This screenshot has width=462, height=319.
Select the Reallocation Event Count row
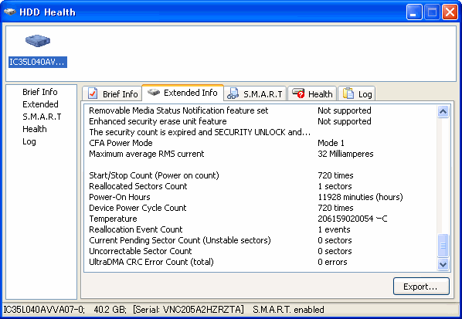[x=261, y=229]
